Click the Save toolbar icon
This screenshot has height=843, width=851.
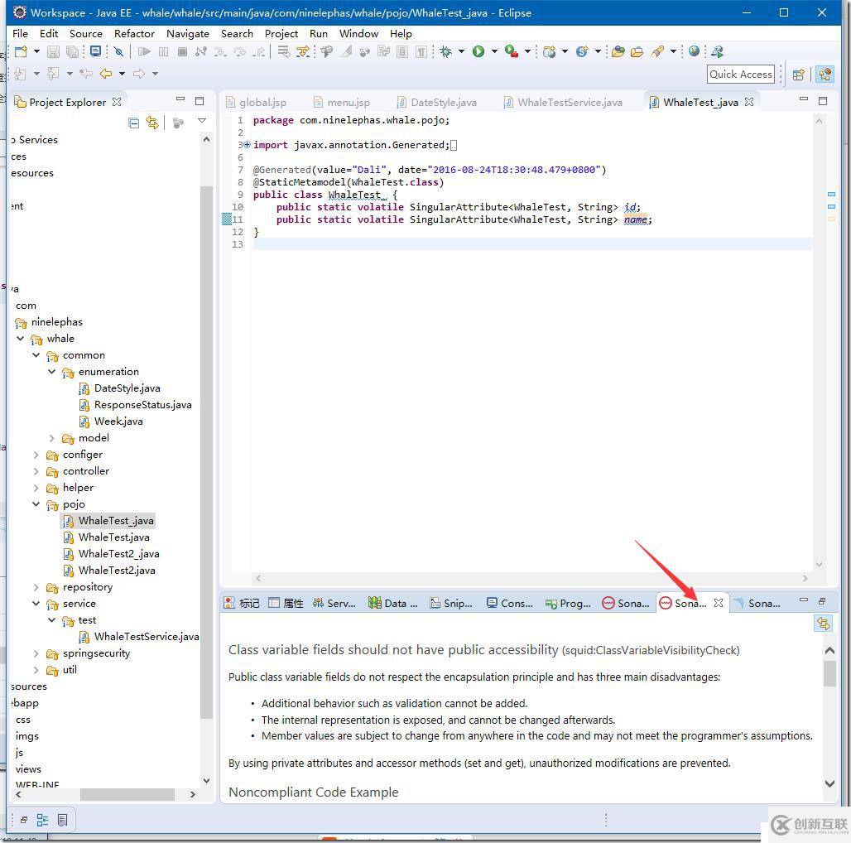point(53,51)
